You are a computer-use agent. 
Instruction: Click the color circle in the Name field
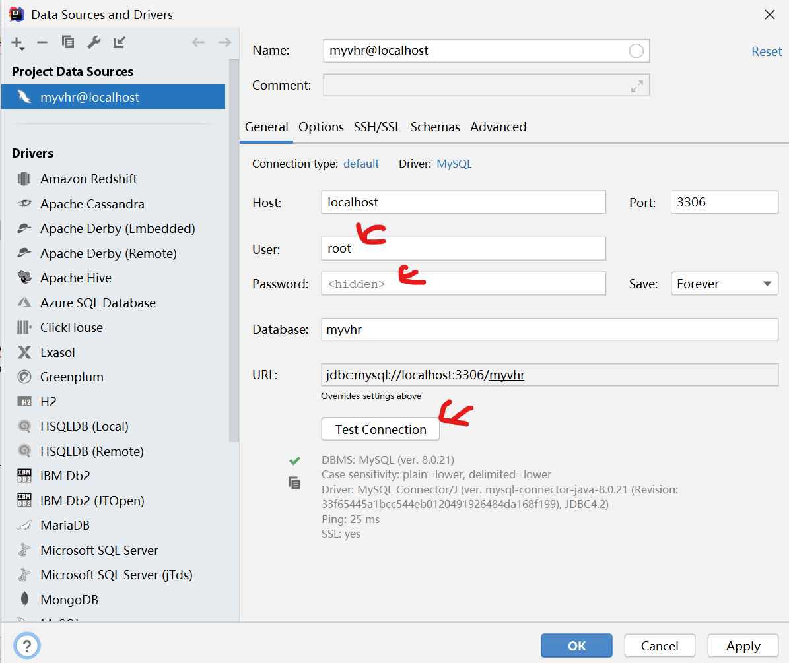[636, 51]
